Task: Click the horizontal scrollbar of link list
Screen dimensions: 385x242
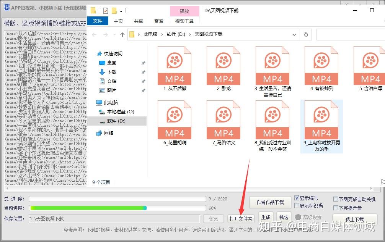Action: [189, 189]
